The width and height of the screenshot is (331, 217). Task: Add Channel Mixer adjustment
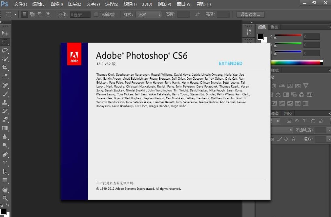(302, 94)
